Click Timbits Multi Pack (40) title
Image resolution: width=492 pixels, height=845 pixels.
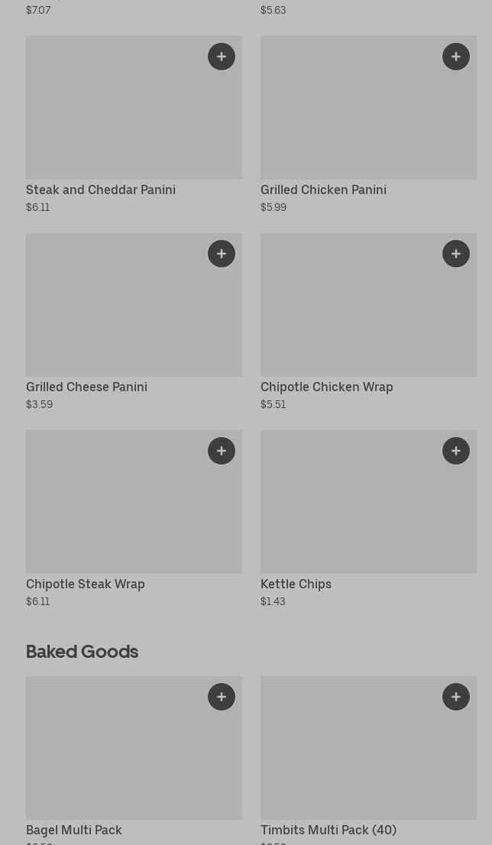tap(328, 830)
